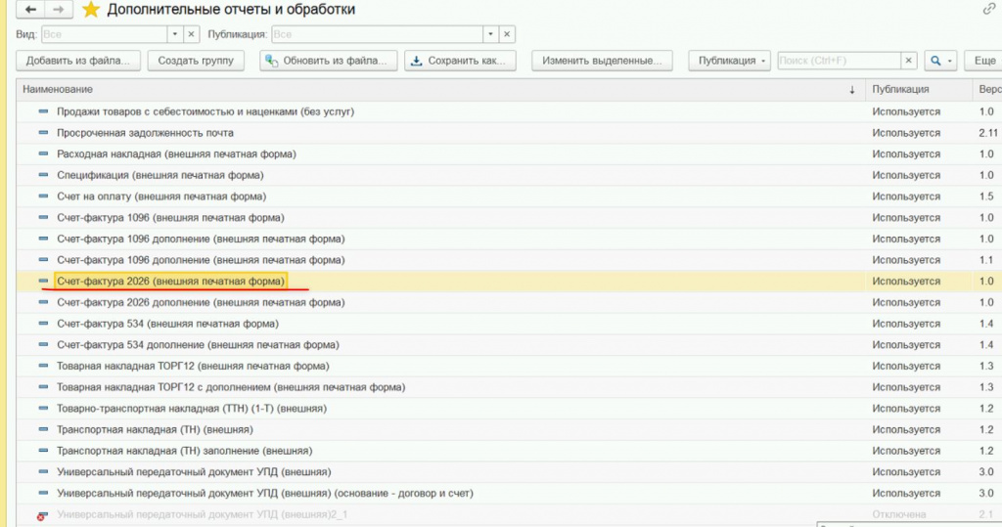Select Счет-фактура 1096 дополнение row with version 1.1

[509, 260]
